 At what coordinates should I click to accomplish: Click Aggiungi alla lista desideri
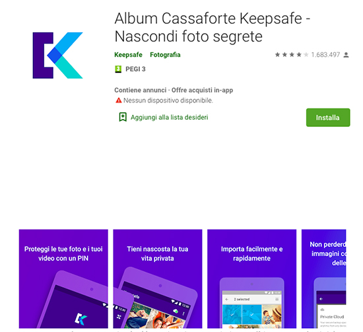click(x=169, y=118)
